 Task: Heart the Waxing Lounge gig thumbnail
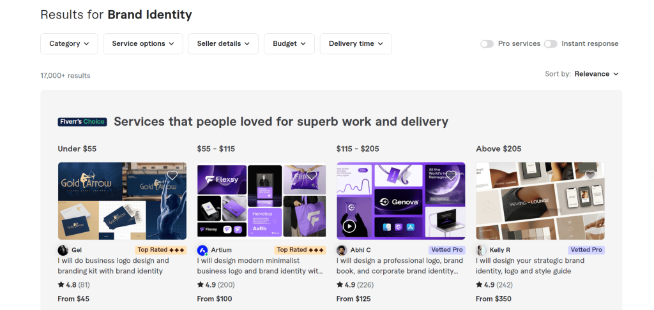click(590, 175)
